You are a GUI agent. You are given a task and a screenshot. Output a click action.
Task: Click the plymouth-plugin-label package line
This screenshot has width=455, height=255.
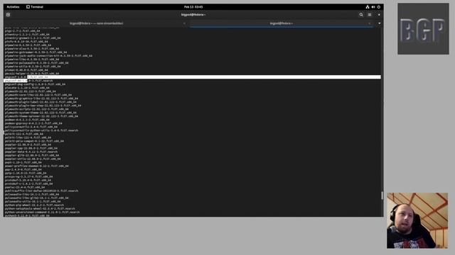pyautogui.click(x=41, y=102)
